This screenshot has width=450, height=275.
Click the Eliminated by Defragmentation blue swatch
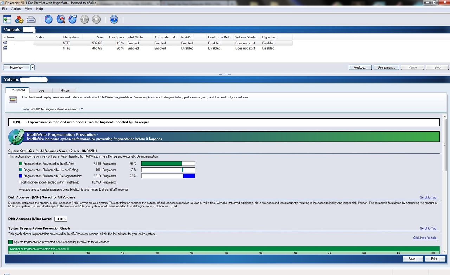21,176
